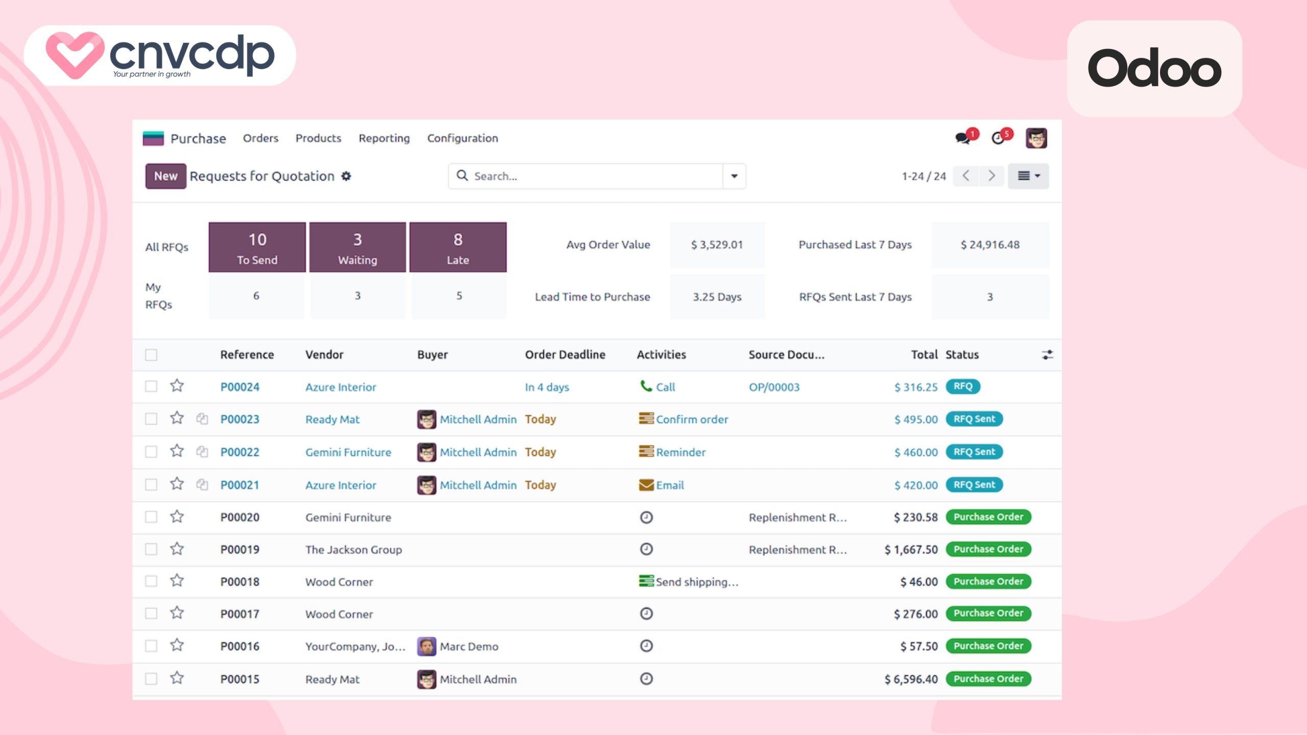Click the column settings adjust icon in the table header
1307x735 pixels.
pos(1047,355)
